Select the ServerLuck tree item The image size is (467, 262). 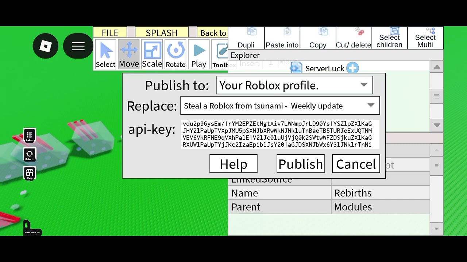pos(325,68)
